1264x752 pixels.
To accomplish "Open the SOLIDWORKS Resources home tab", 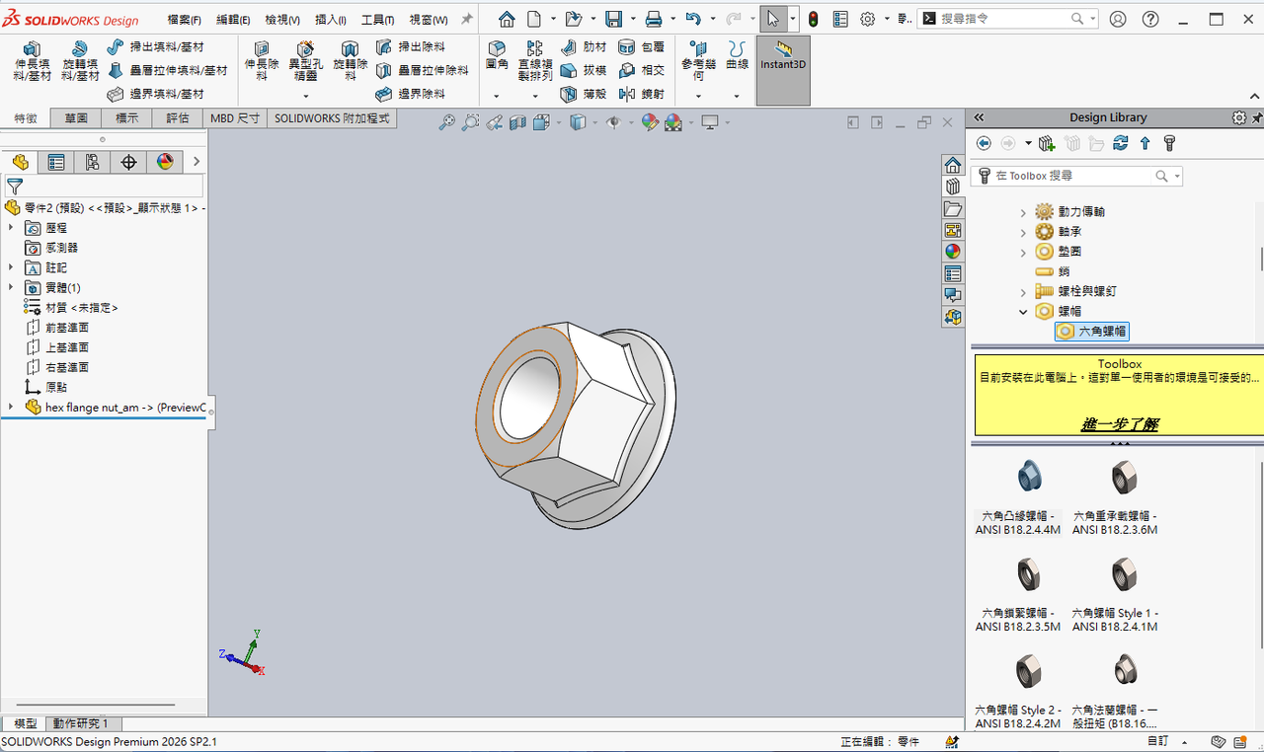I will 953,164.
